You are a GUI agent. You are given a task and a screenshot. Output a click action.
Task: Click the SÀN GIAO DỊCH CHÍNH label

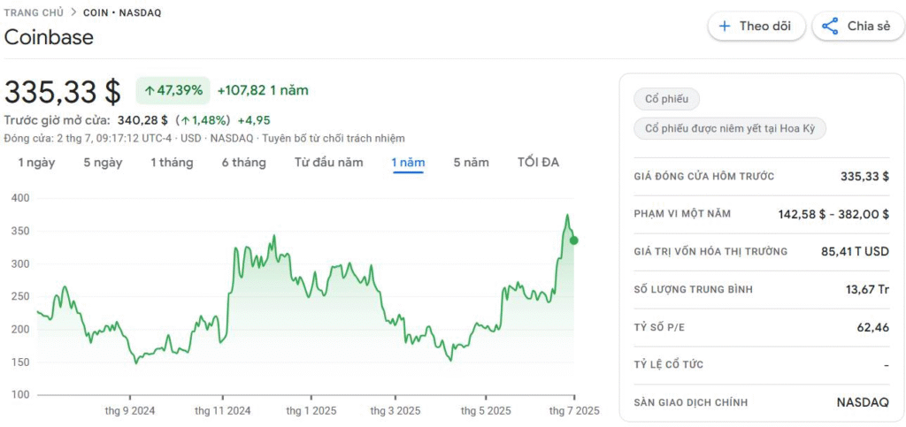(x=690, y=402)
